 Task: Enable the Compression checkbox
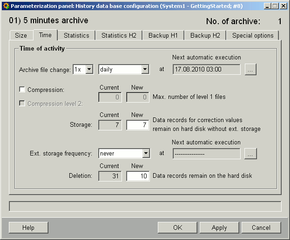click(22, 90)
